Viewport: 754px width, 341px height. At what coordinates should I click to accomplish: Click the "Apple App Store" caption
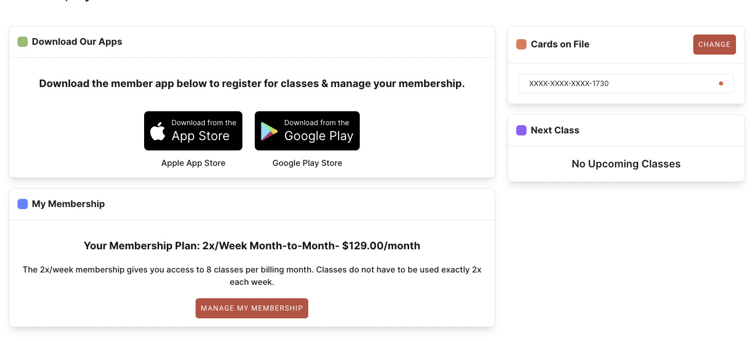[x=194, y=163]
